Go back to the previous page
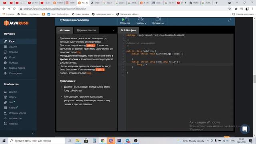This screenshot has width=256, height=144. (4, 9)
